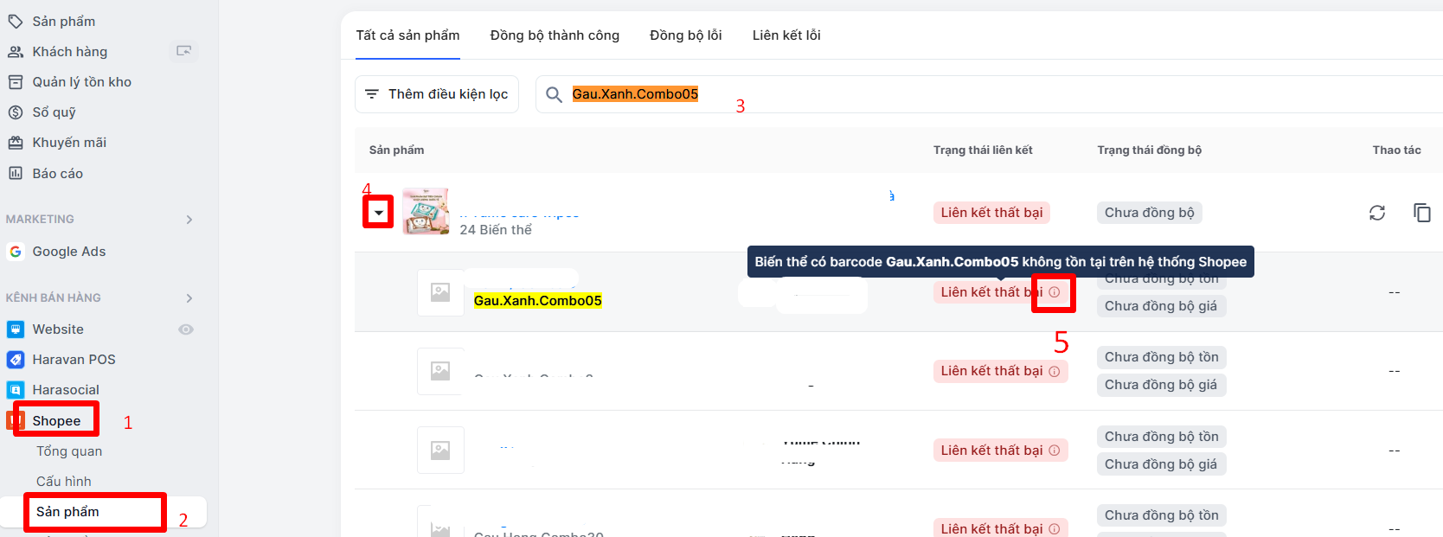1443x537 pixels.
Task: Click Chưa đồng bộ tồn in second variant row
Action: point(1162,357)
